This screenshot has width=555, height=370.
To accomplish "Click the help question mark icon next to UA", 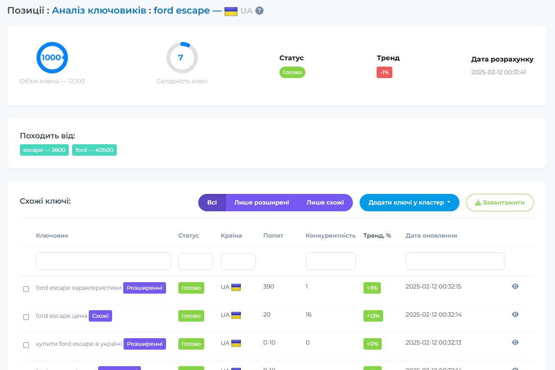I will click(x=259, y=11).
